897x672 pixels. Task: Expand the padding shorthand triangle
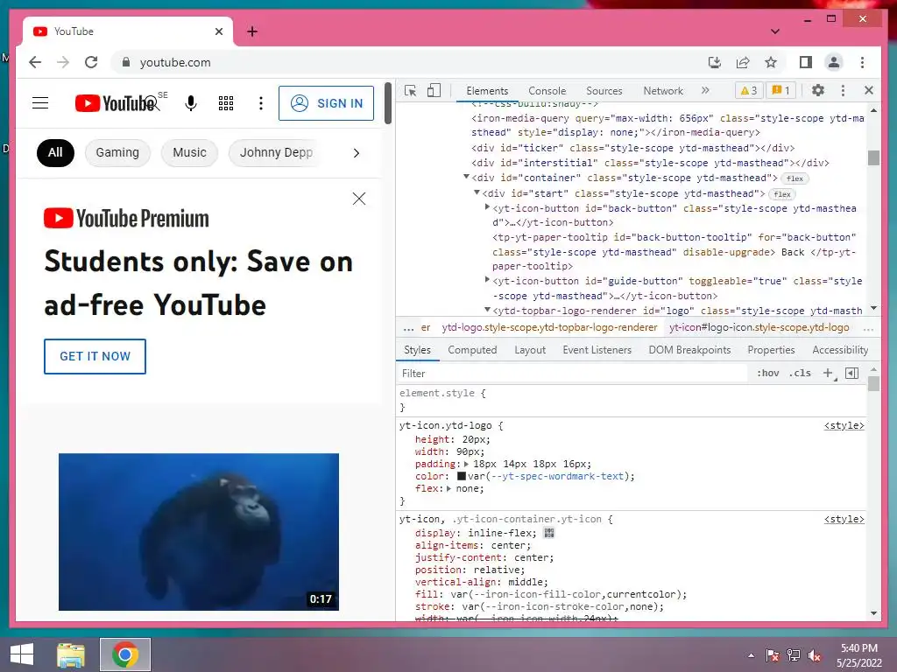tap(466, 464)
